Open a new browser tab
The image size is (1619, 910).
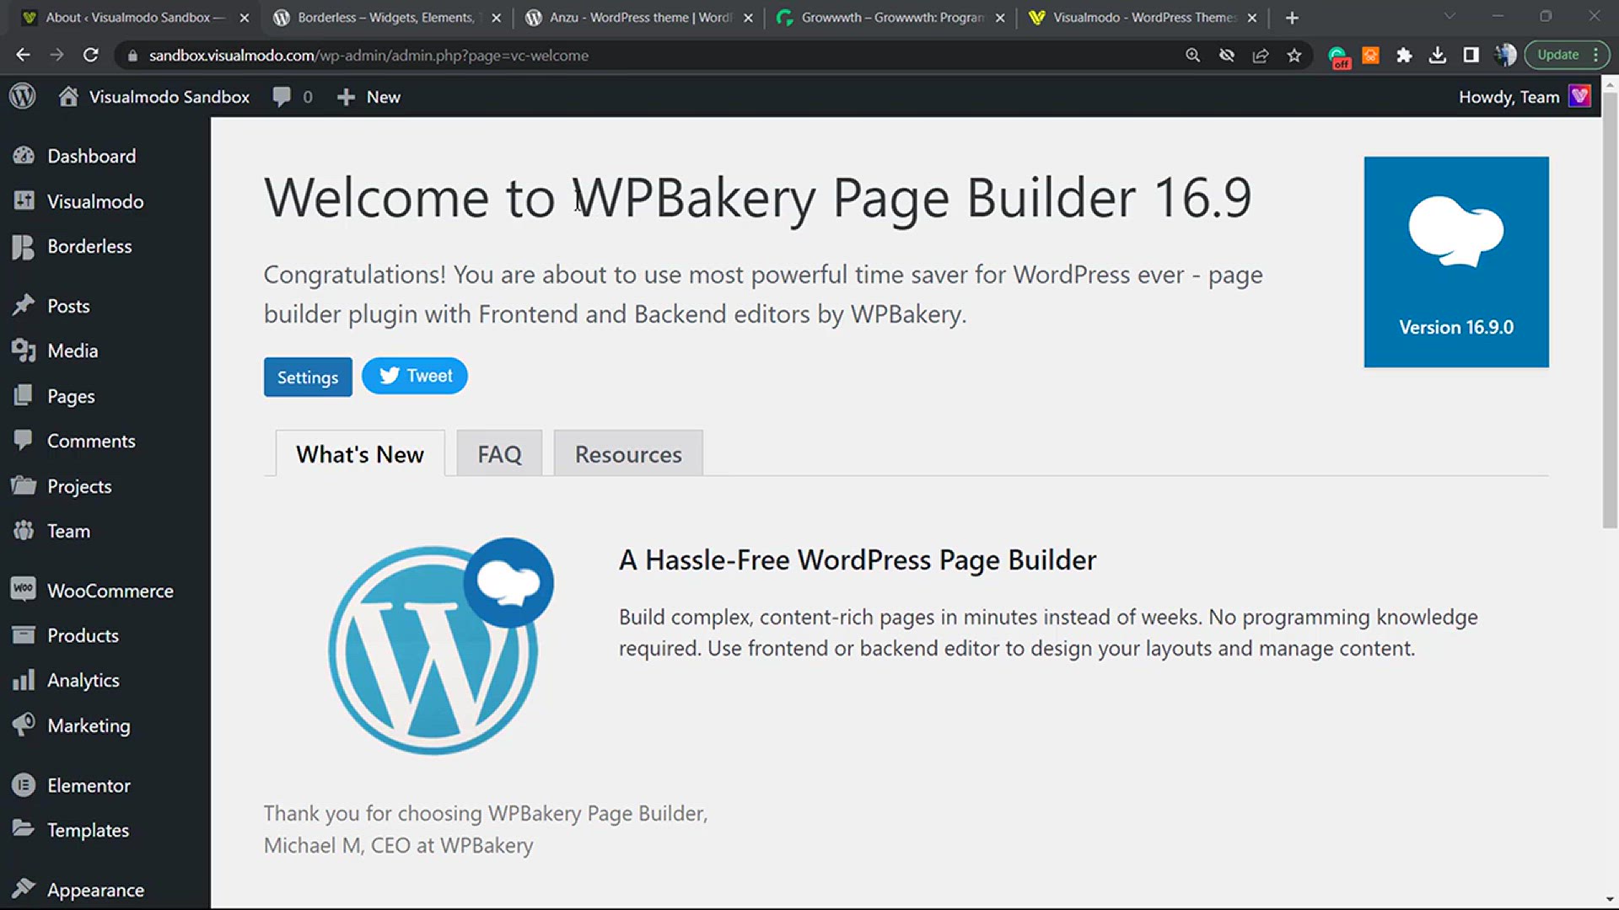click(1292, 18)
